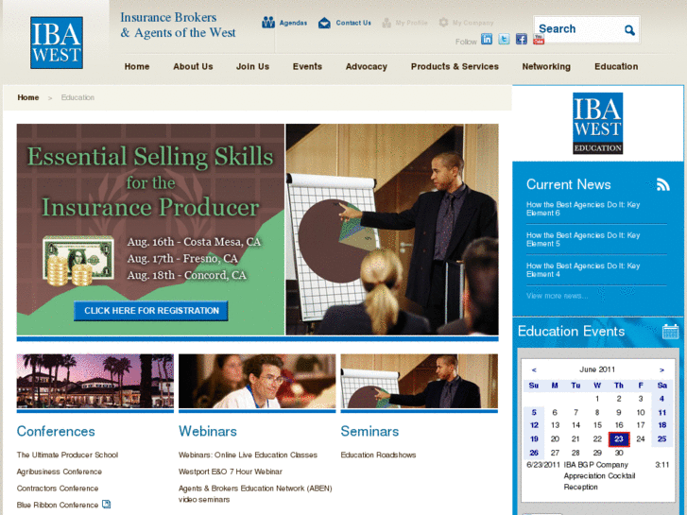Open the Advocacy menu

(367, 67)
